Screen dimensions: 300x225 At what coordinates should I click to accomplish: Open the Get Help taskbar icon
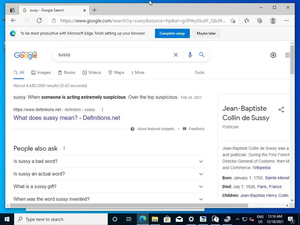click(x=215, y=219)
